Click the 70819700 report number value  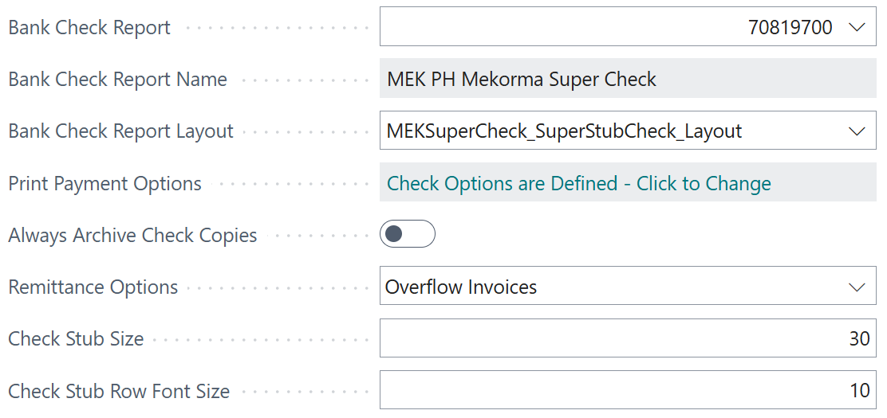[x=790, y=28]
